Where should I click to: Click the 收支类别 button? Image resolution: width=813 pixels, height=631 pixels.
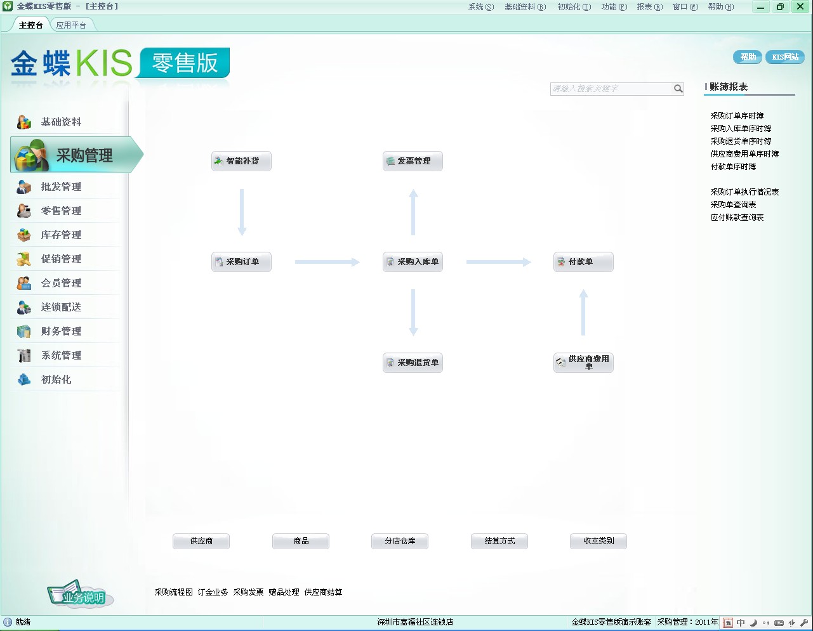click(598, 541)
